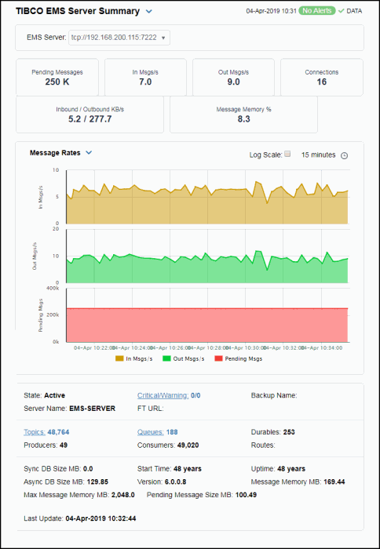
Task: Click the Max Message Memory MB value 2,048.0
Action: [123, 495]
